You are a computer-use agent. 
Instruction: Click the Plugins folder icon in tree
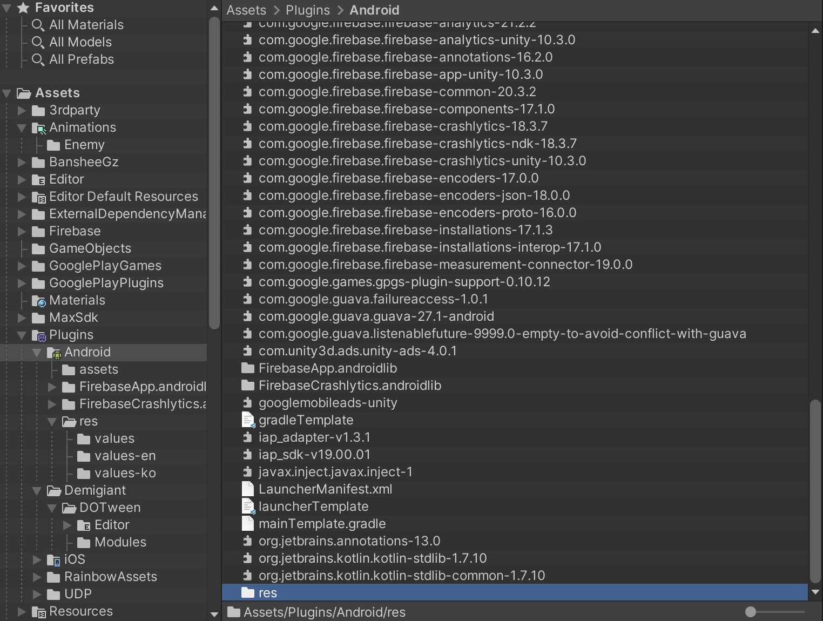pos(38,335)
